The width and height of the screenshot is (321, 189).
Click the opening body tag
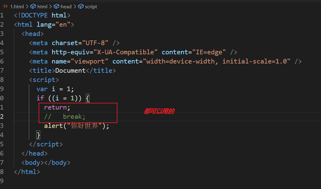[x=32, y=163]
